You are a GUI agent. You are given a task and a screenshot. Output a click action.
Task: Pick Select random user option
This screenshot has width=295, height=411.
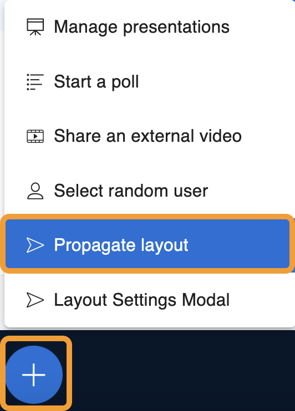[x=150, y=191]
